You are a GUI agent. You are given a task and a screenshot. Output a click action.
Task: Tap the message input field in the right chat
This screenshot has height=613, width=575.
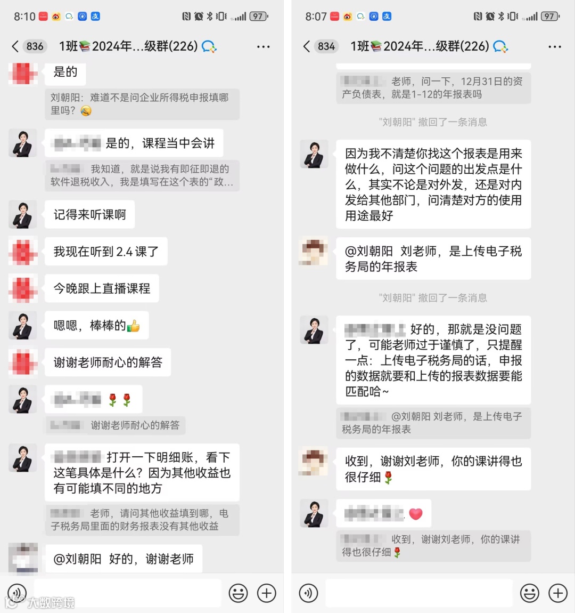pyautogui.click(x=419, y=593)
